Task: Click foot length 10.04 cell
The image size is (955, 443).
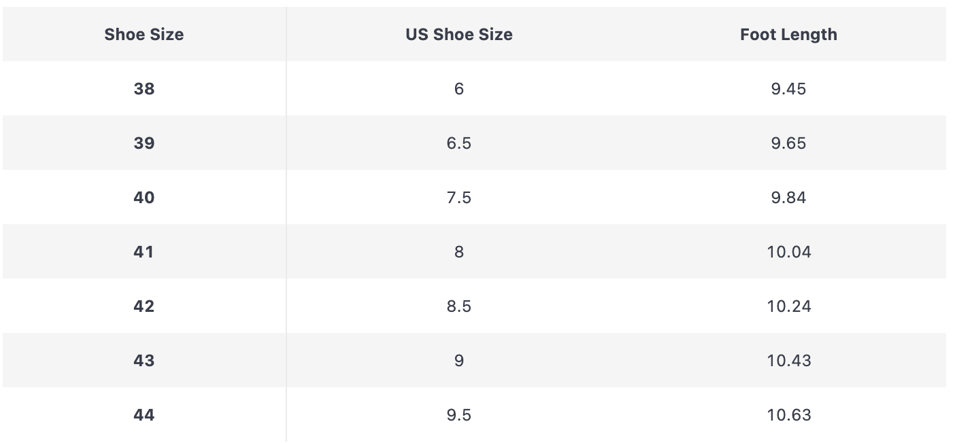Action: pos(788,252)
